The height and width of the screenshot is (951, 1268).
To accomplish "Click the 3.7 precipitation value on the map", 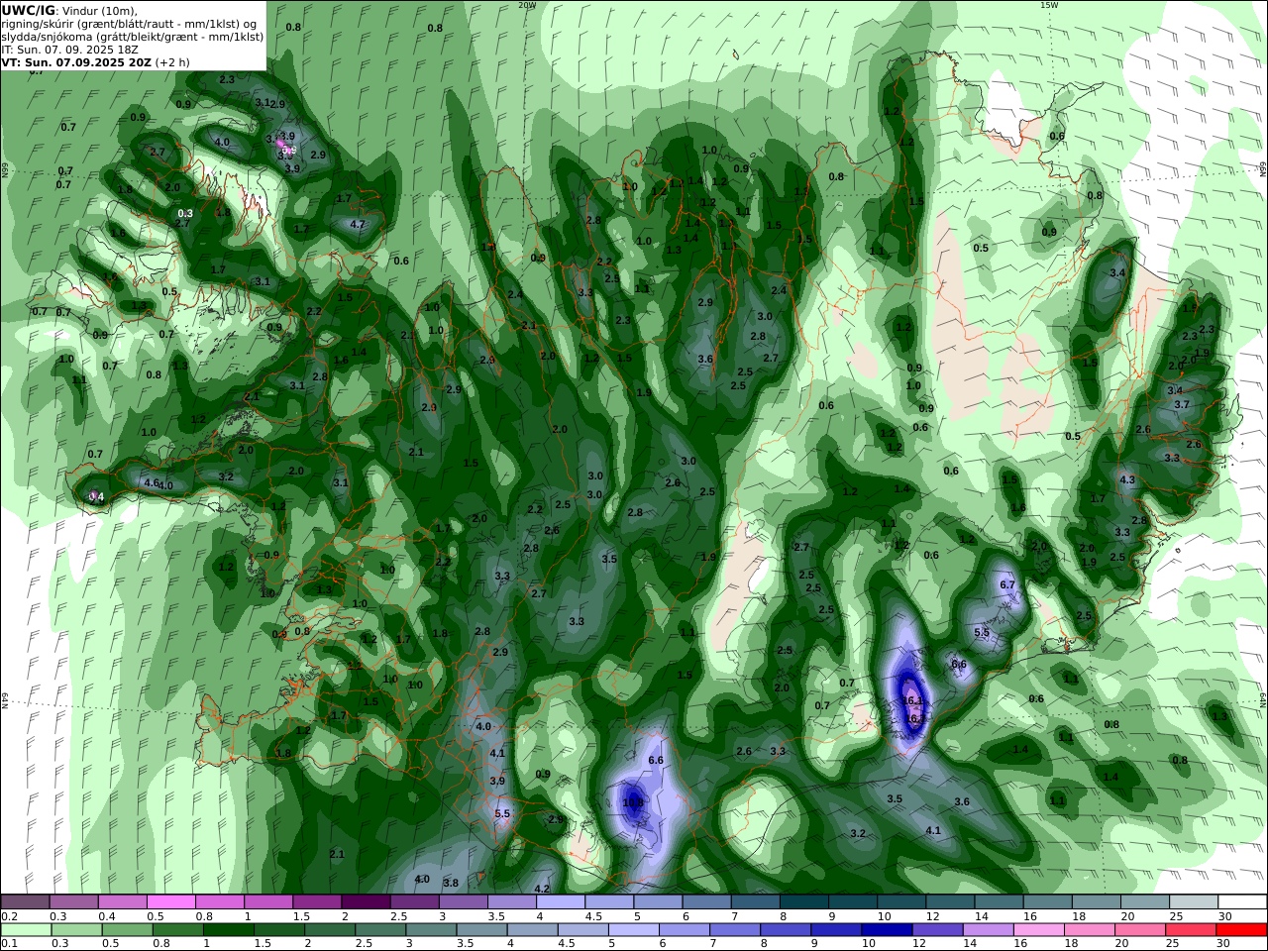I will pos(1182,404).
